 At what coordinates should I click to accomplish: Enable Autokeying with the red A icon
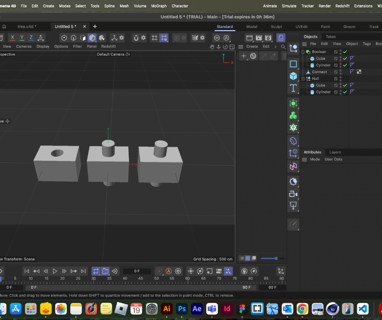coord(168,271)
